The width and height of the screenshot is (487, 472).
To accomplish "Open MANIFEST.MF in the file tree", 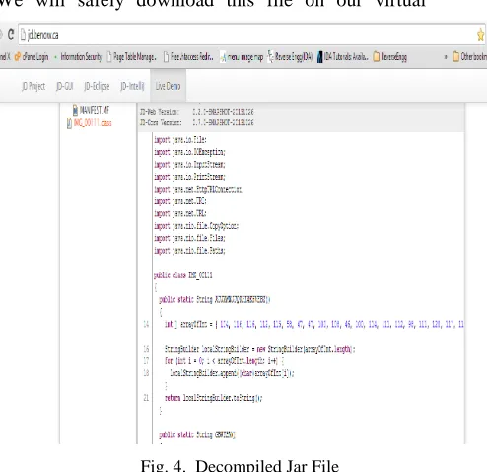I will click(95, 110).
